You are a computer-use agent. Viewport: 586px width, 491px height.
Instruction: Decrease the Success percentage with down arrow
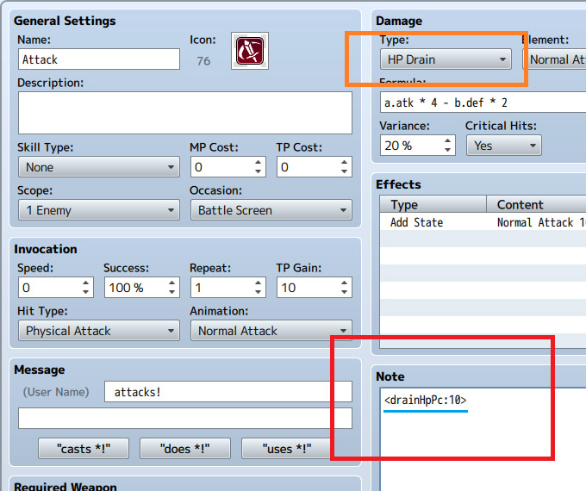click(171, 292)
